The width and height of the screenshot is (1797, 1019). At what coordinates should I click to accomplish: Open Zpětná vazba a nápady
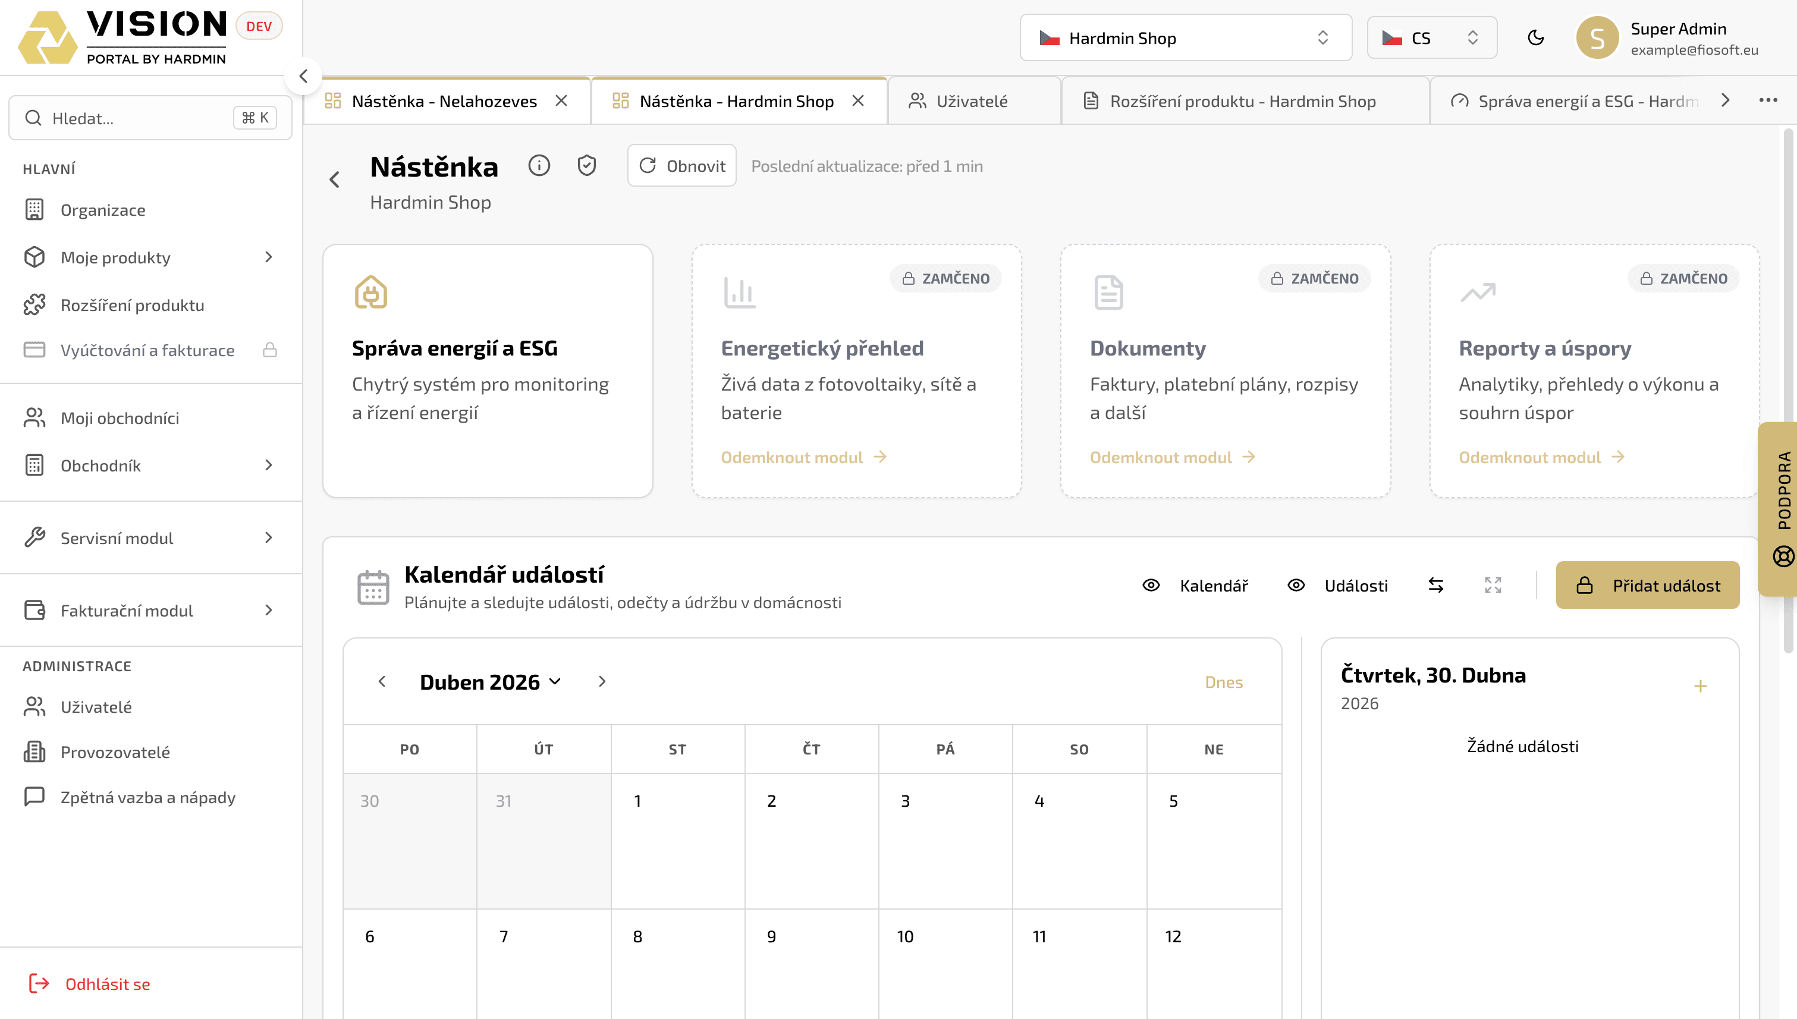[151, 797]
